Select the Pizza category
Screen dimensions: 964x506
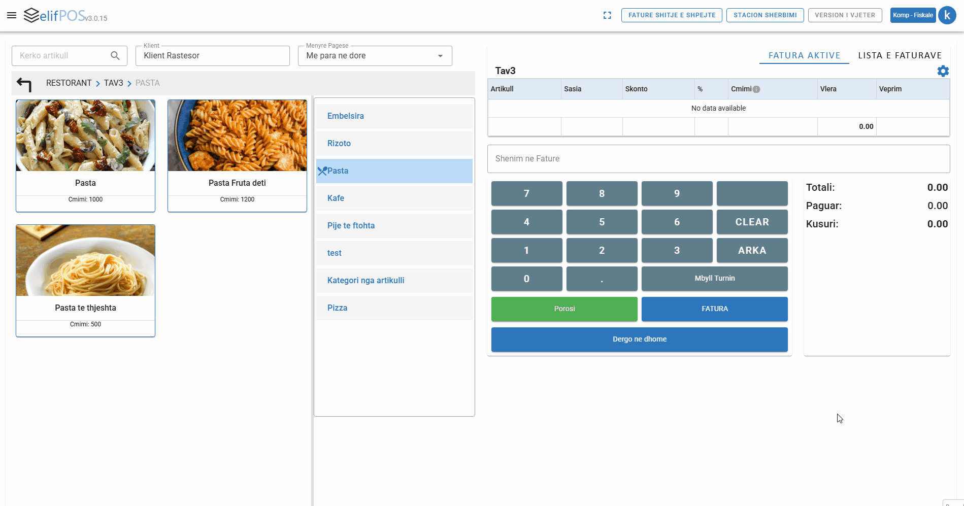click(394, 308)
